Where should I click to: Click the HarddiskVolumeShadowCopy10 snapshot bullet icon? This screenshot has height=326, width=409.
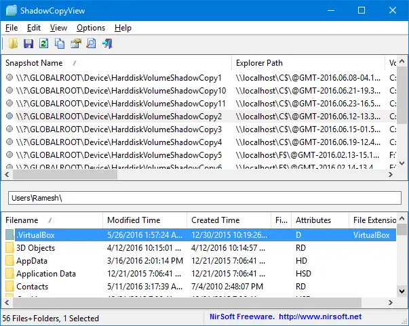click(9, 90)
